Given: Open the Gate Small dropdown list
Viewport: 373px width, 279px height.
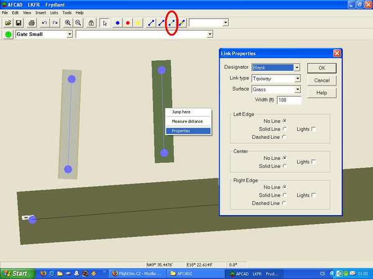Looking at the screenshot, I should (x=69, y=34).
